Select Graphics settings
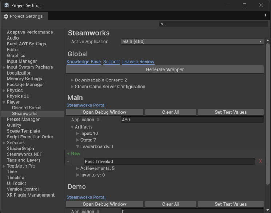This screenshot has width=271, height=213. [x=16, y=56]
